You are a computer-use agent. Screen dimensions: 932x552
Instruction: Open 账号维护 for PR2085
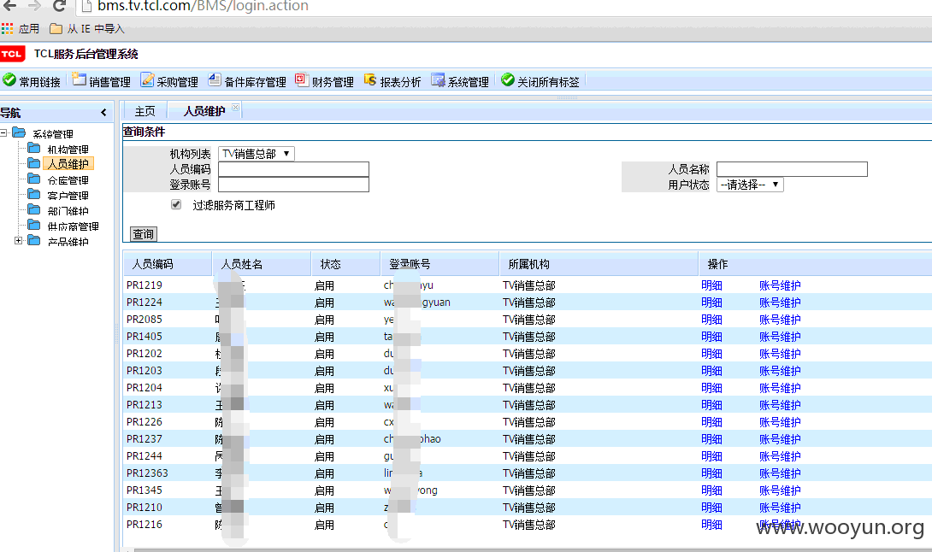[780, 320]
